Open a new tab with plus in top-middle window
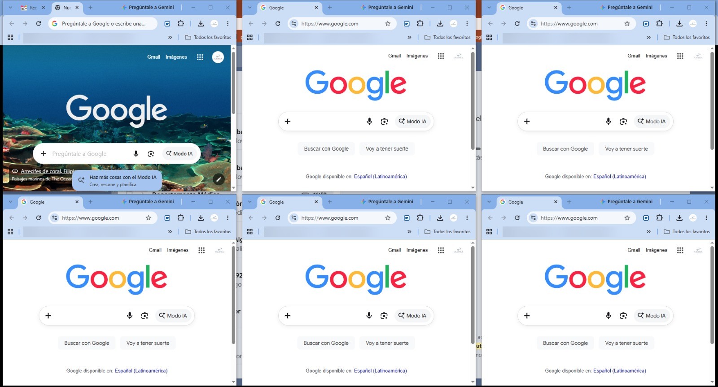 (330, 8)
